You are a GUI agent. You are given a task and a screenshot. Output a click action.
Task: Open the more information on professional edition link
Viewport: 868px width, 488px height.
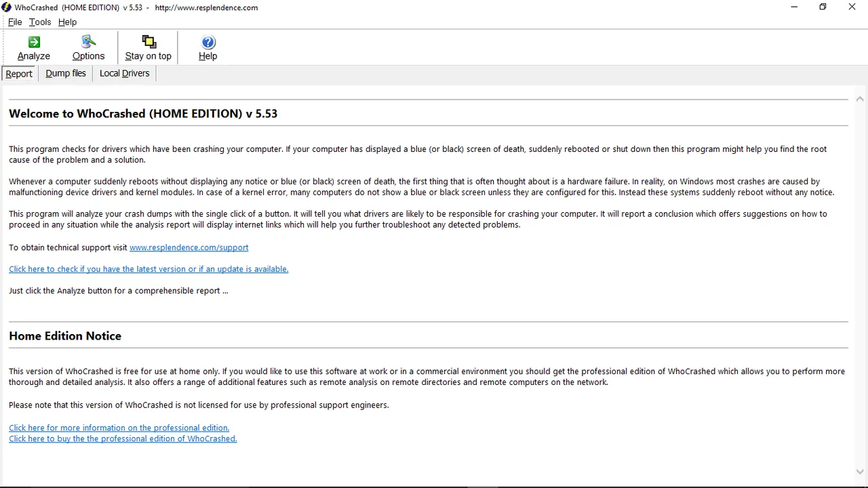119,428
